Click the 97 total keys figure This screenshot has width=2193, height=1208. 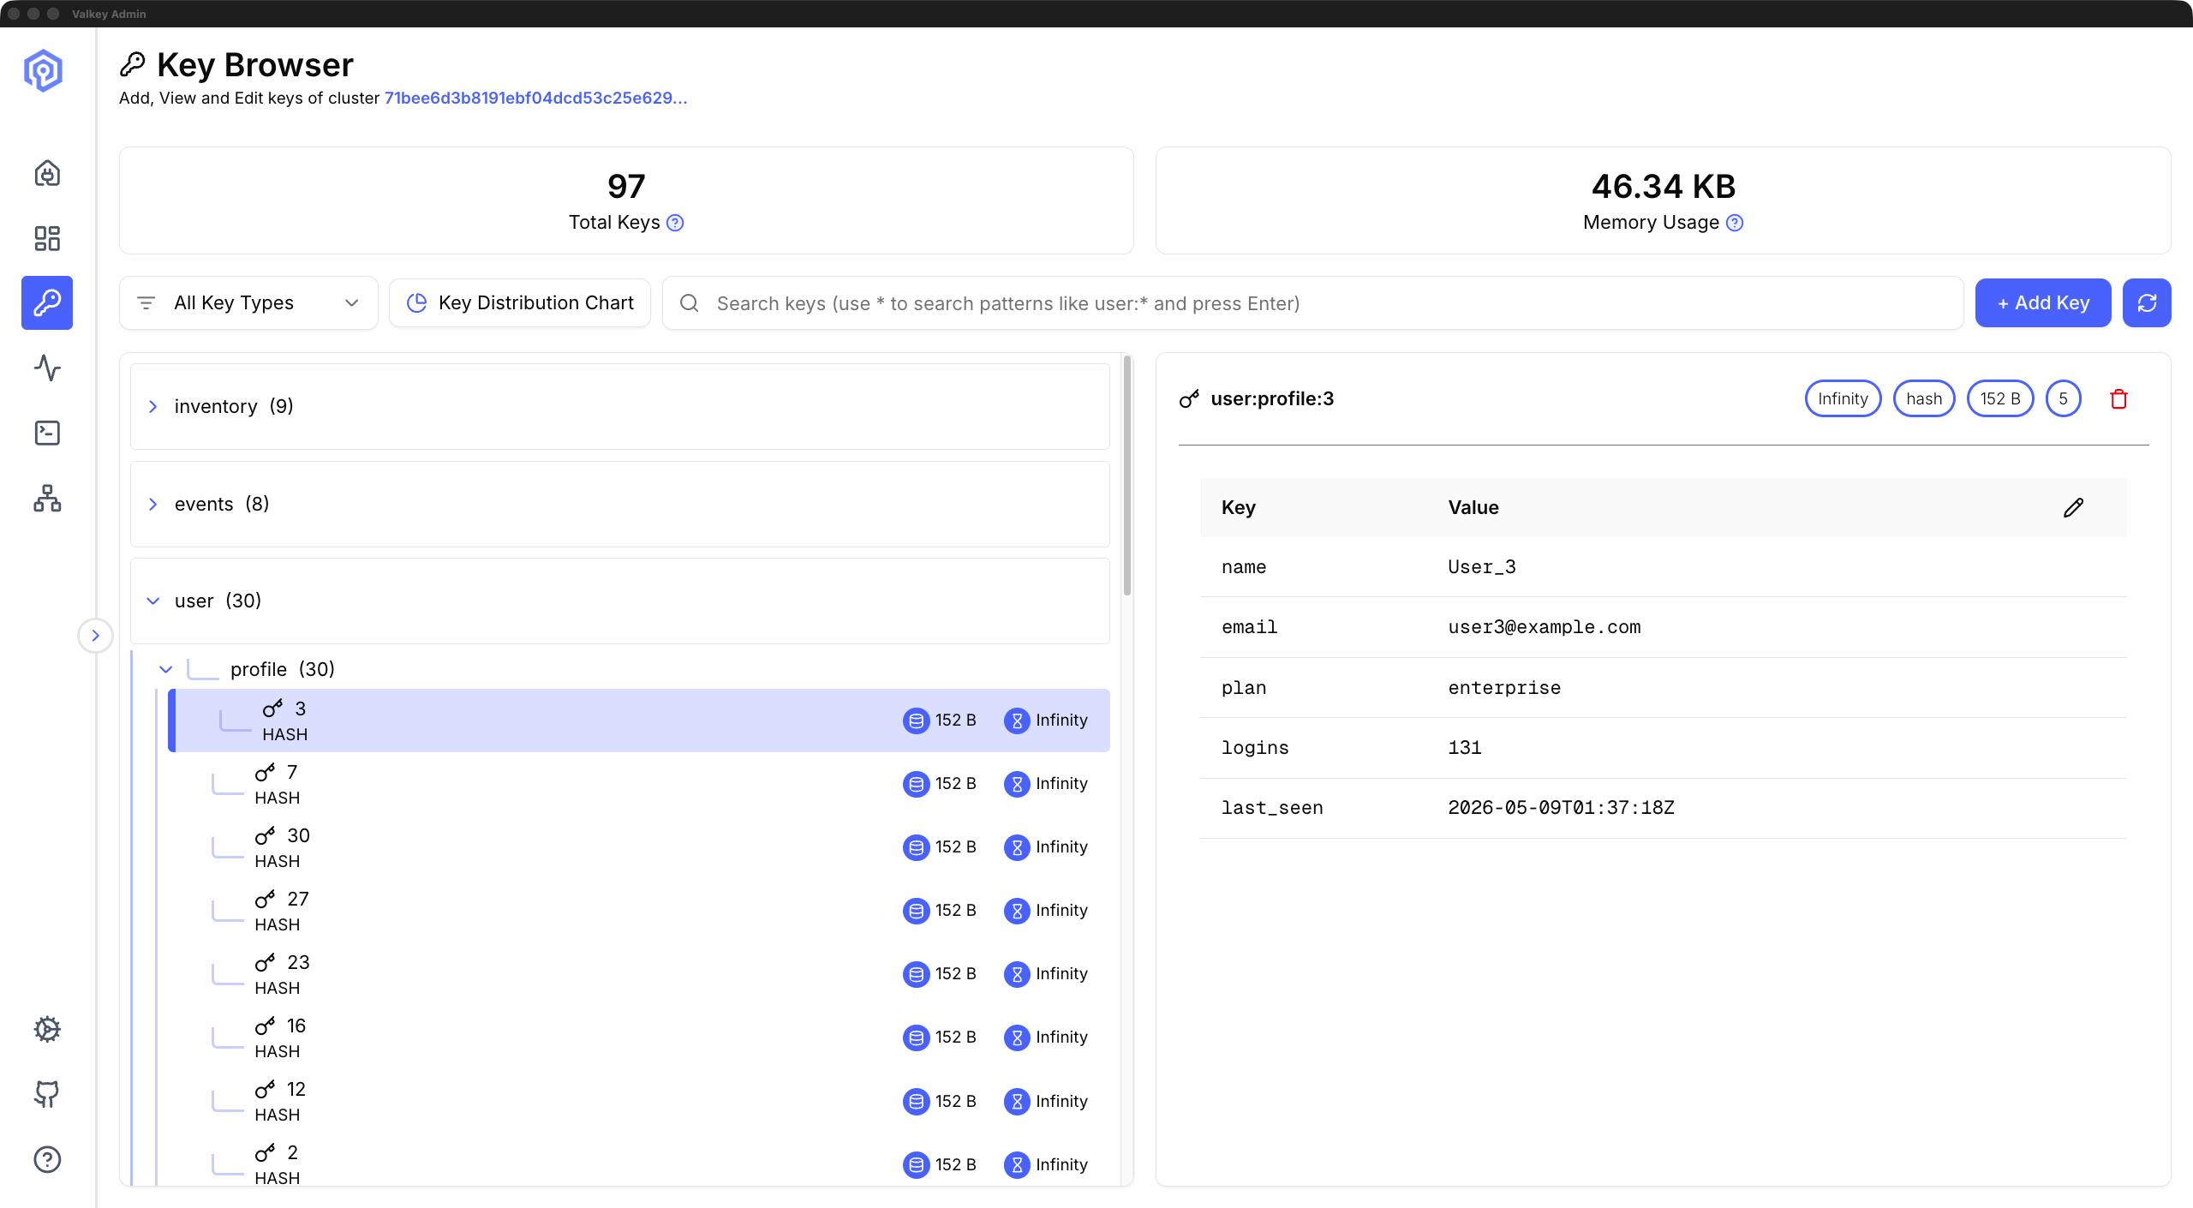click(626, 186)
